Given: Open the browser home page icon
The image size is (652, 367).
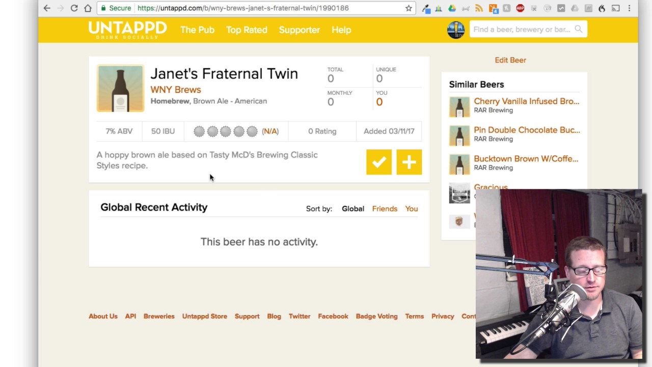Looking at the screenshot, I should click(88, 8).
